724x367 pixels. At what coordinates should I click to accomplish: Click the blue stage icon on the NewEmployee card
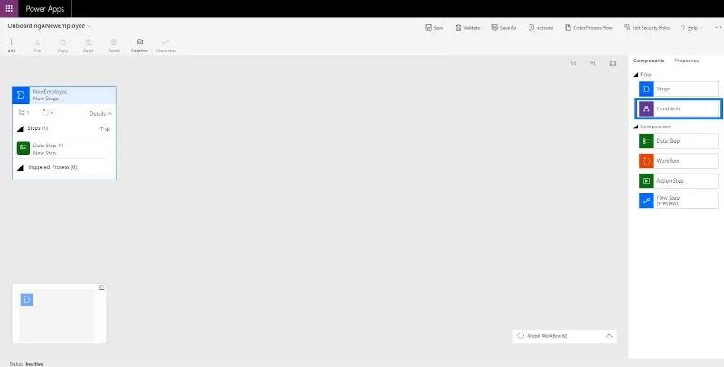[x=21, y=95]
